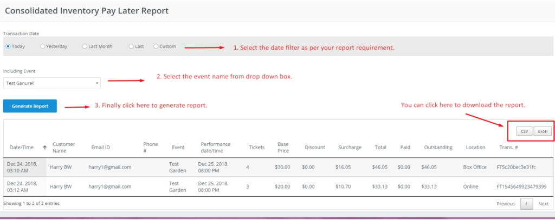Image resolution: width=555 pixels, height=220 pixels.
Task: Sort table by Customer Name header
Action: [x=64, y=147]
